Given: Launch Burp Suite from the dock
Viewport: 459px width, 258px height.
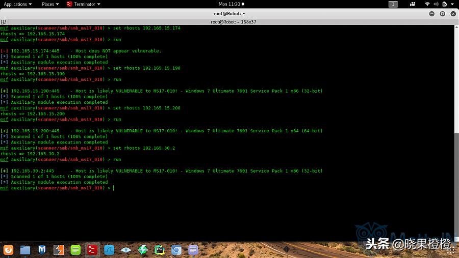Looking at the screenshot, I should (59, 250).
